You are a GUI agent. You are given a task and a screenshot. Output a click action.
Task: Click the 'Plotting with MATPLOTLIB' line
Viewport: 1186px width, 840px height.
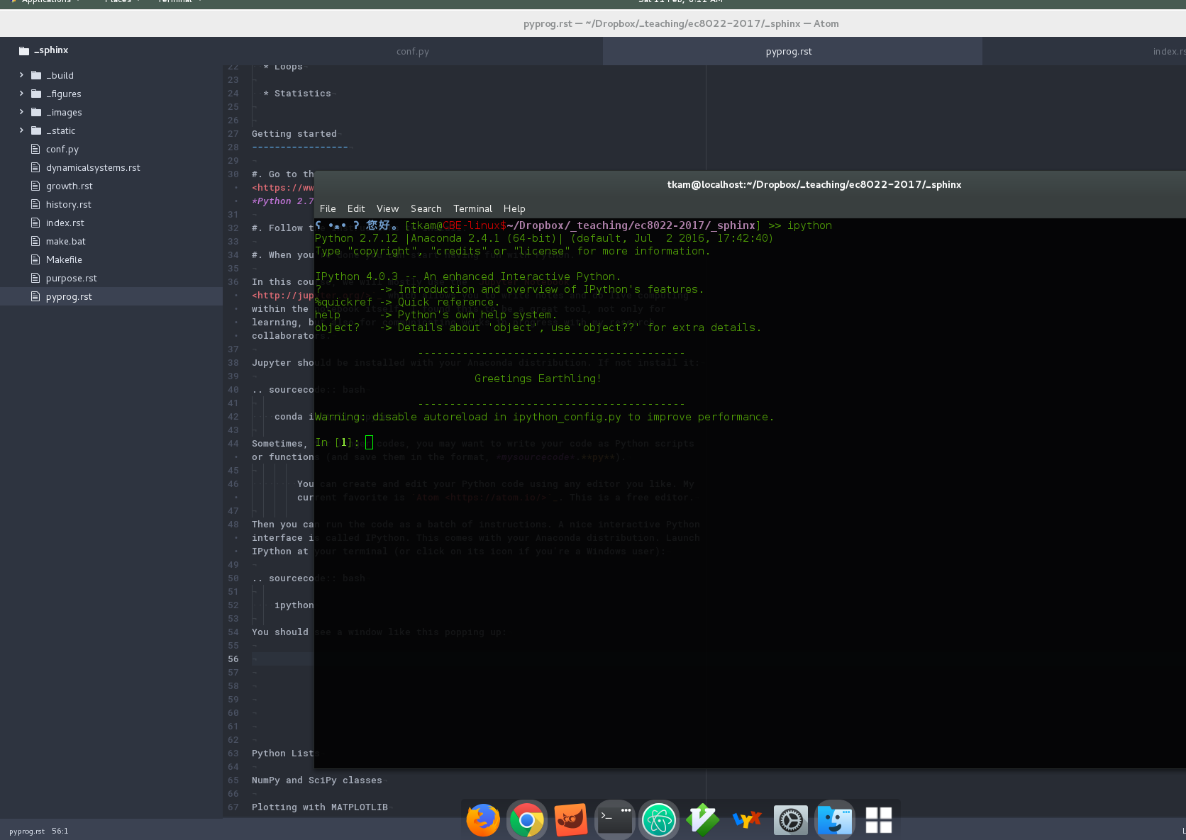pyautogui.click(x=320, y=807)
